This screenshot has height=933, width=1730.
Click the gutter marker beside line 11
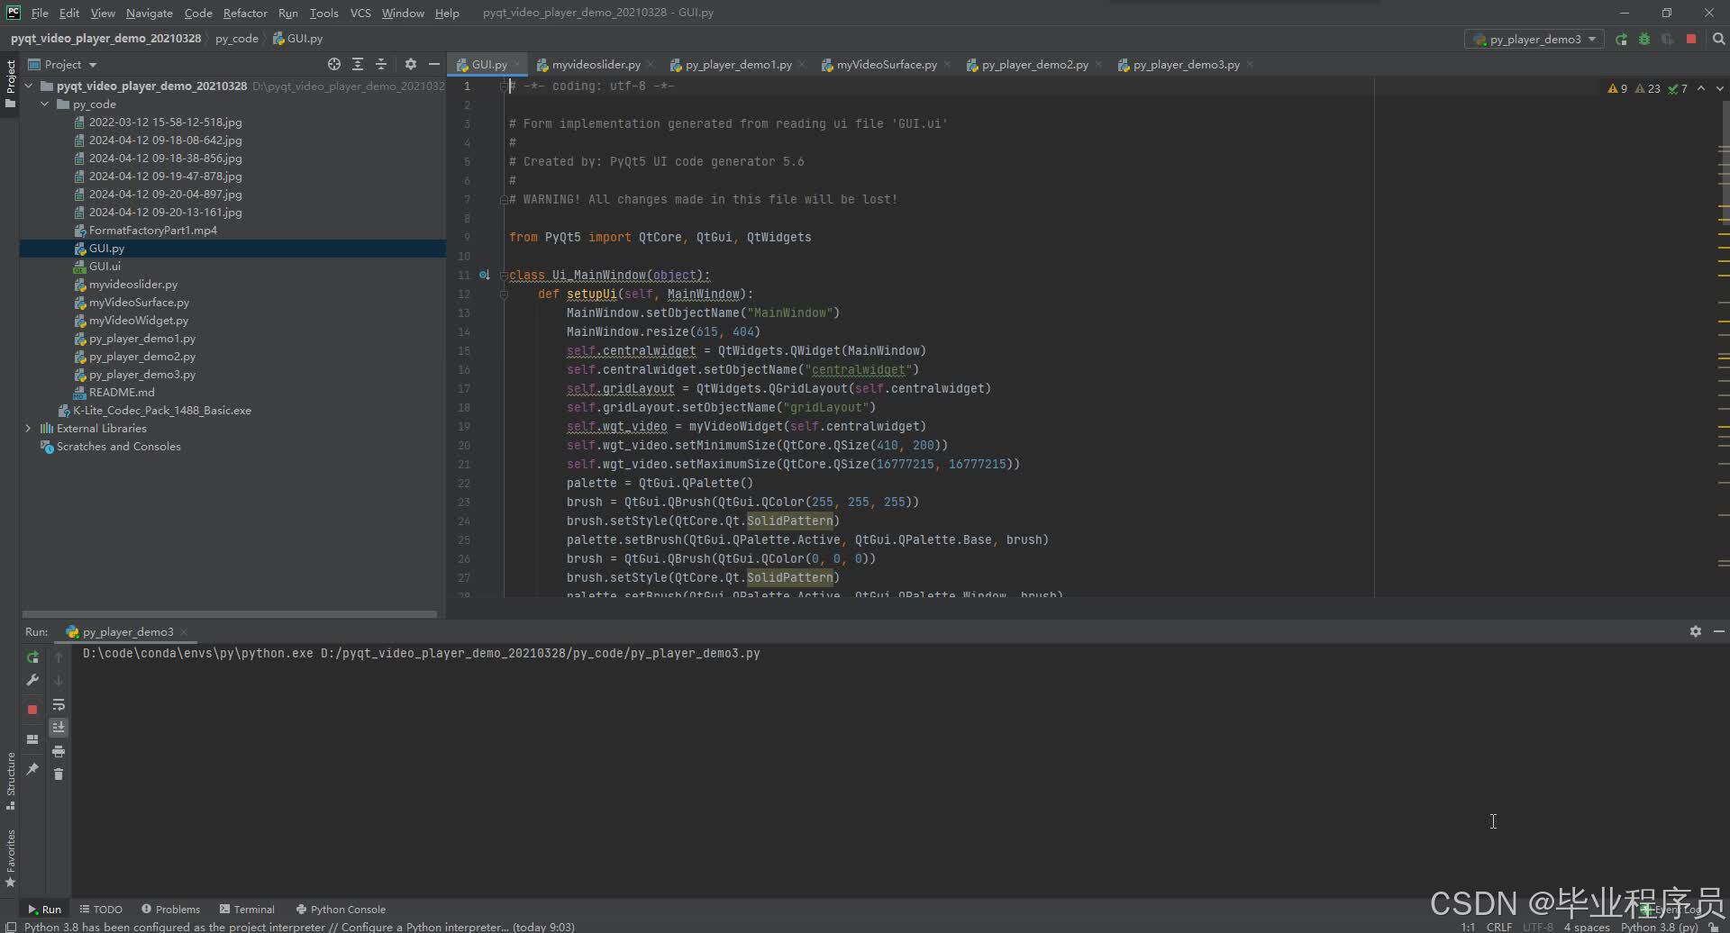485,275
